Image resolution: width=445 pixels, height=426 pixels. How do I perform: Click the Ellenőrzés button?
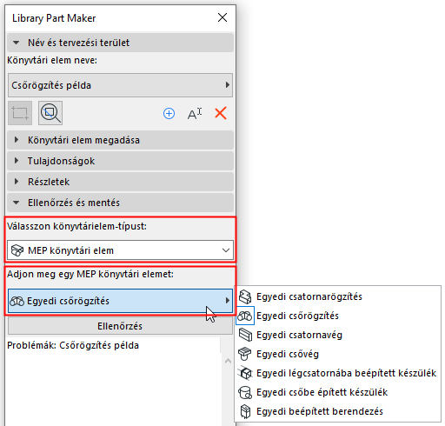coord(120,326)
